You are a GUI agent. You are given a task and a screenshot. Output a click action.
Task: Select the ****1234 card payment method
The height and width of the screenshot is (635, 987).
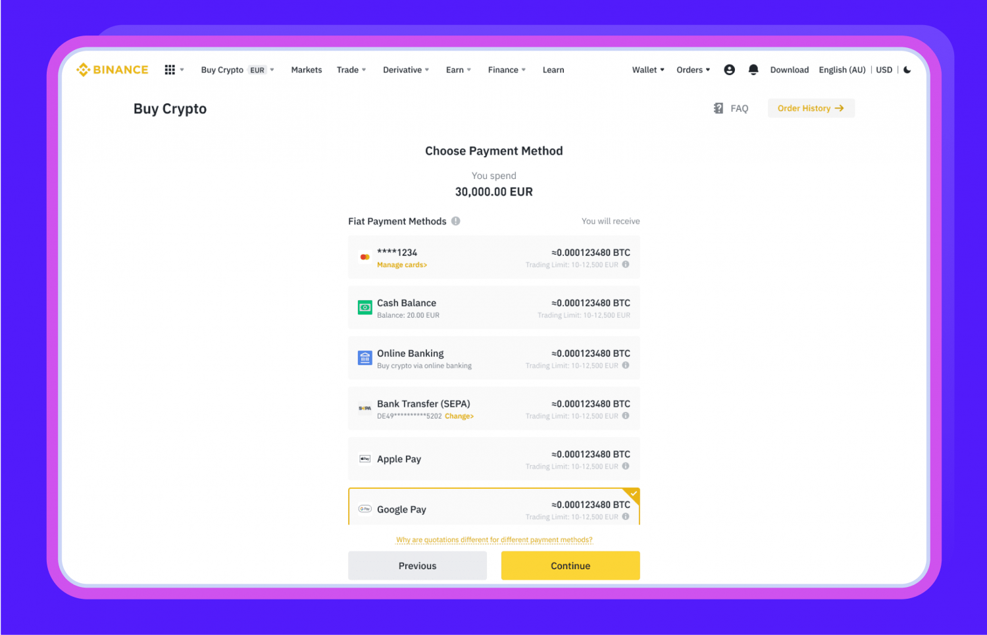[494, 257]
